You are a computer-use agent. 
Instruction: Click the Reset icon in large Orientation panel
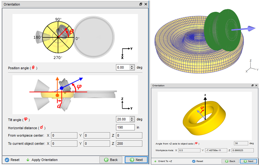[7, 160]
